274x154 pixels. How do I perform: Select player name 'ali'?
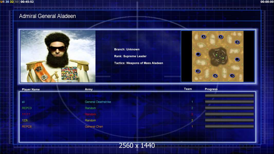(23, 102)
